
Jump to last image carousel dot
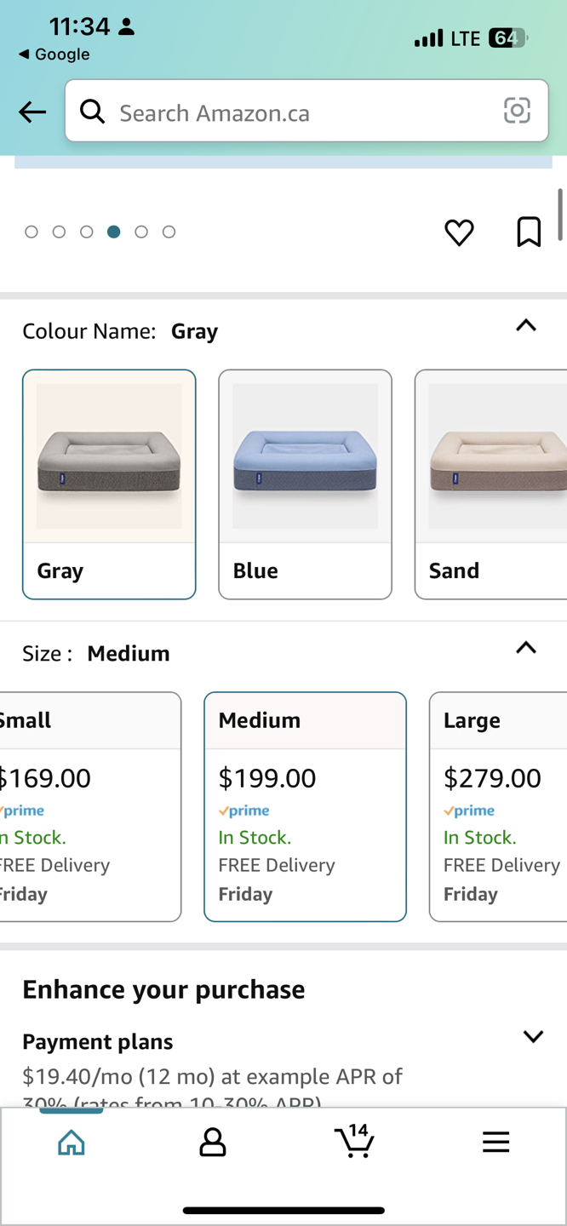click(x=169, y=232)
